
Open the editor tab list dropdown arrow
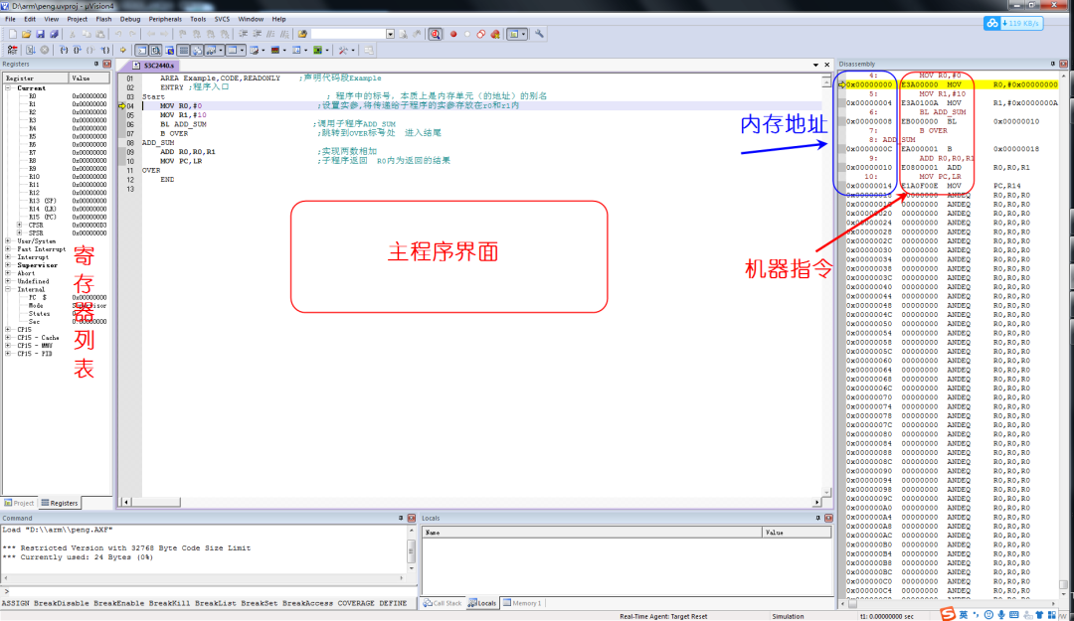(815, 65)
